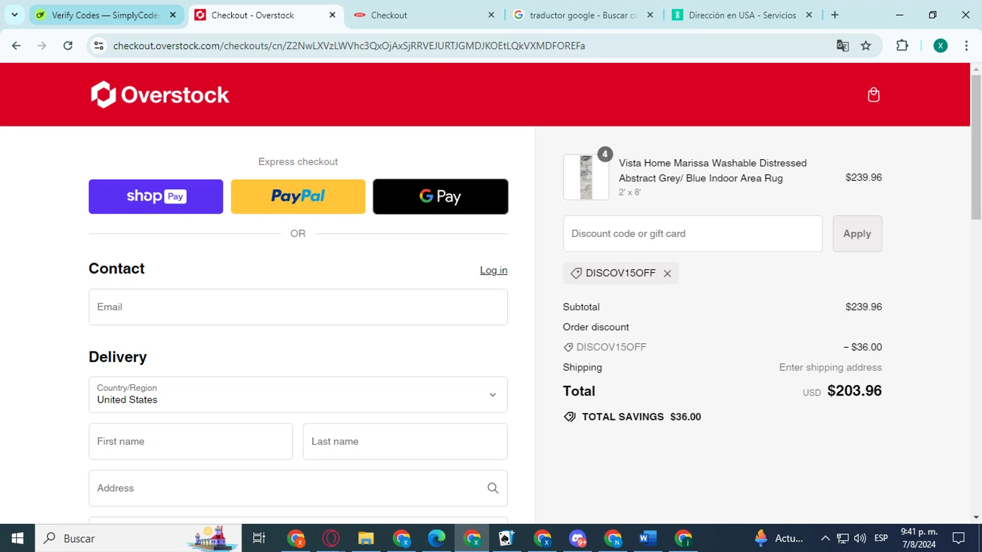The height and width of the screenshot is (552, 982).
Task: Go forward in browser history
Action: pyautogui.click(x=42, y=46)
